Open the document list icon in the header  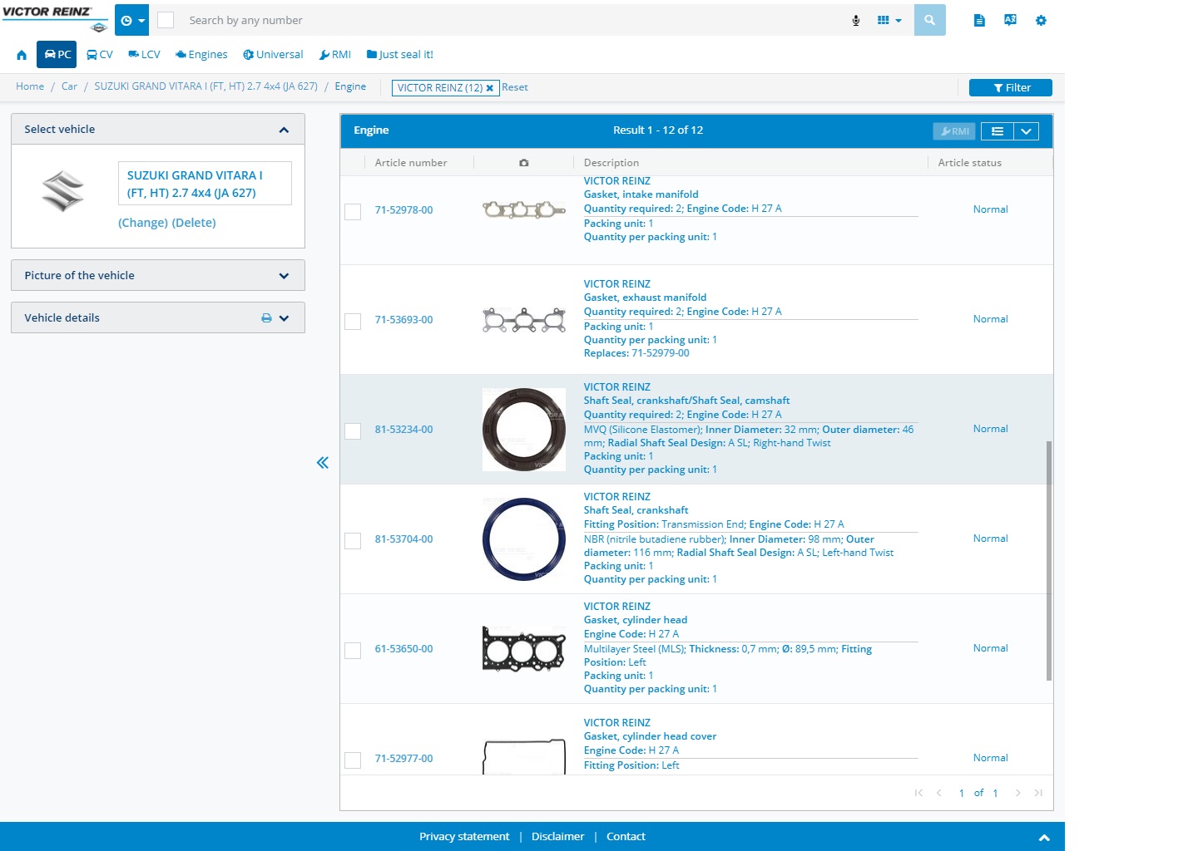[x=979, y=20]
